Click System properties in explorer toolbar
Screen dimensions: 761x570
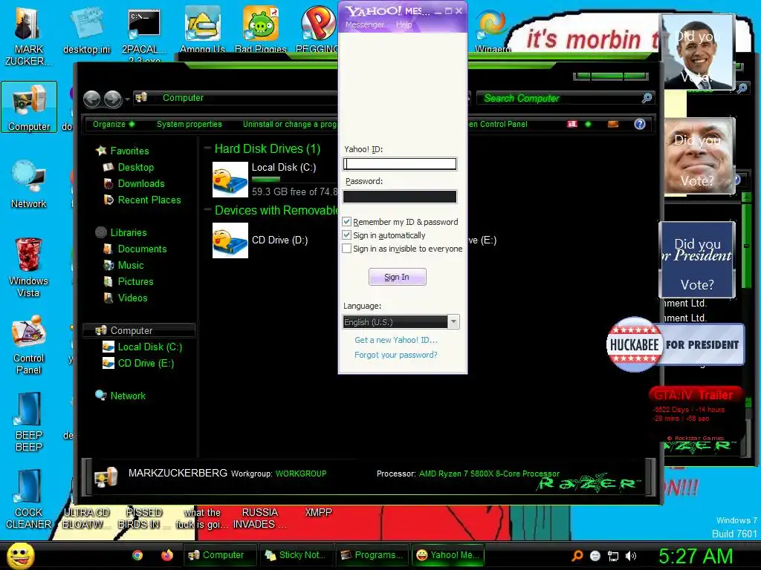190,124
